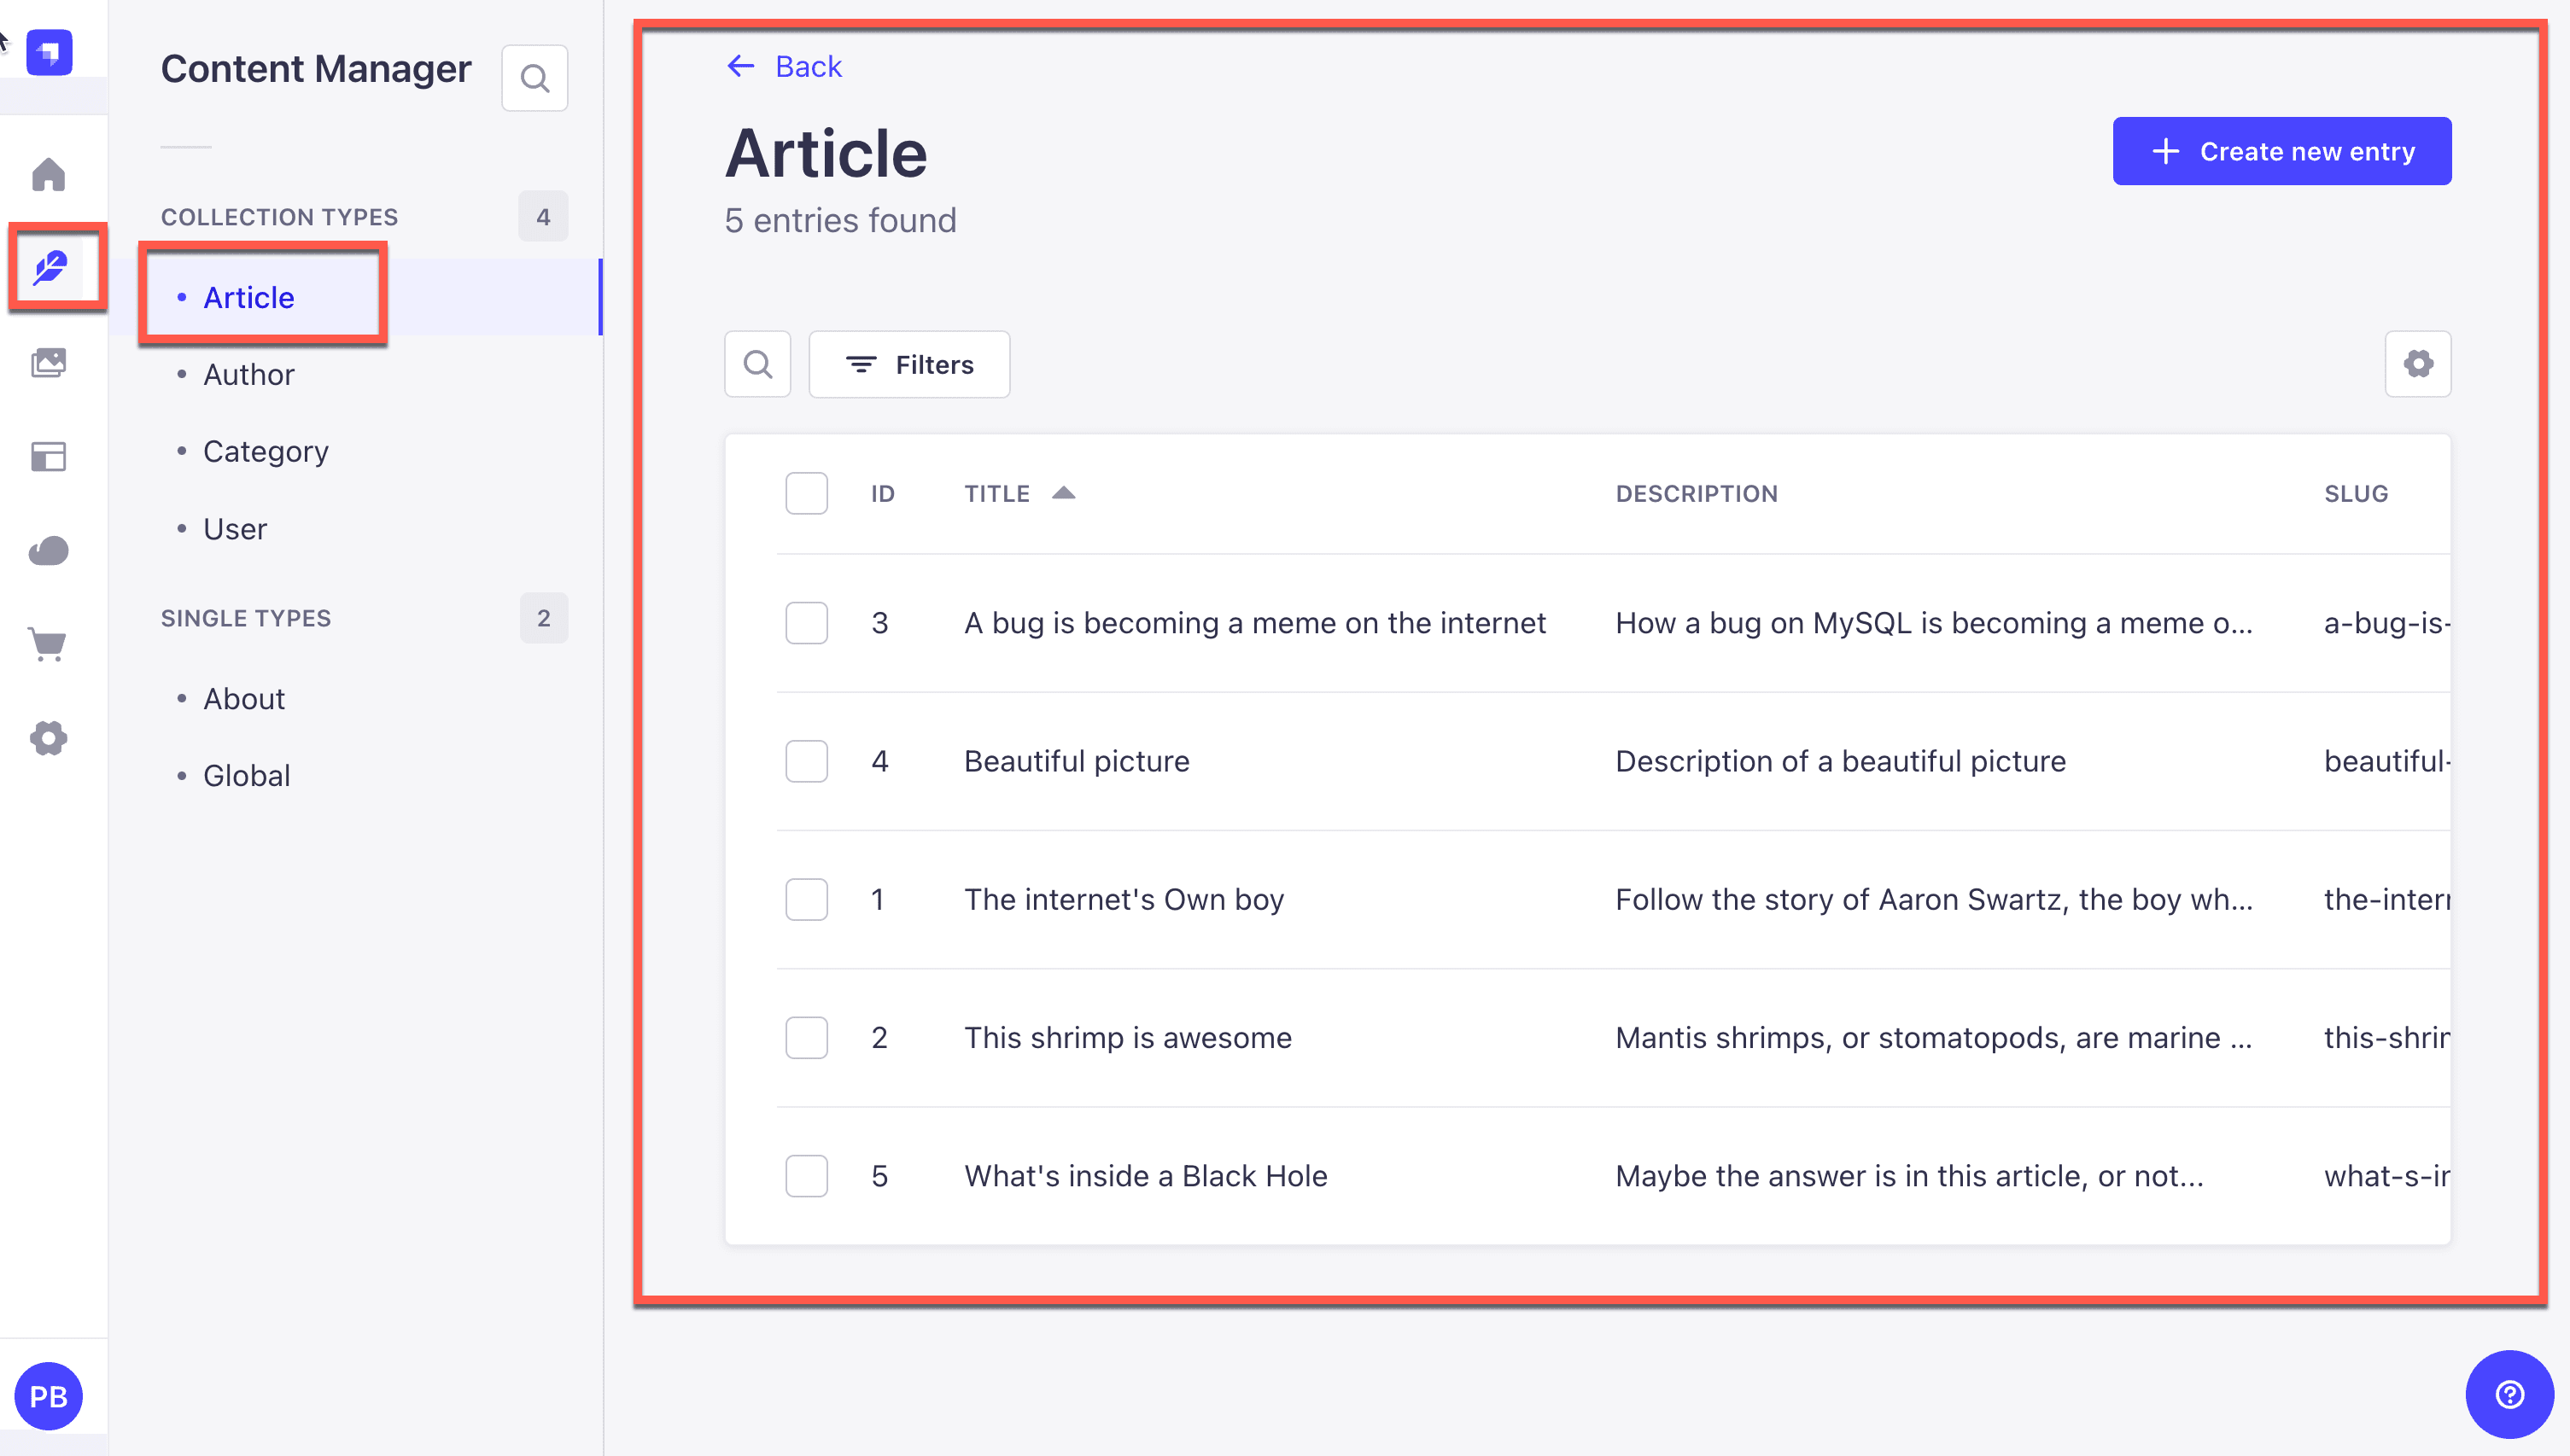The image size is (2570, 1456).
Task: Check the This shrimp is awesome row
Action: click(806, 1037)
